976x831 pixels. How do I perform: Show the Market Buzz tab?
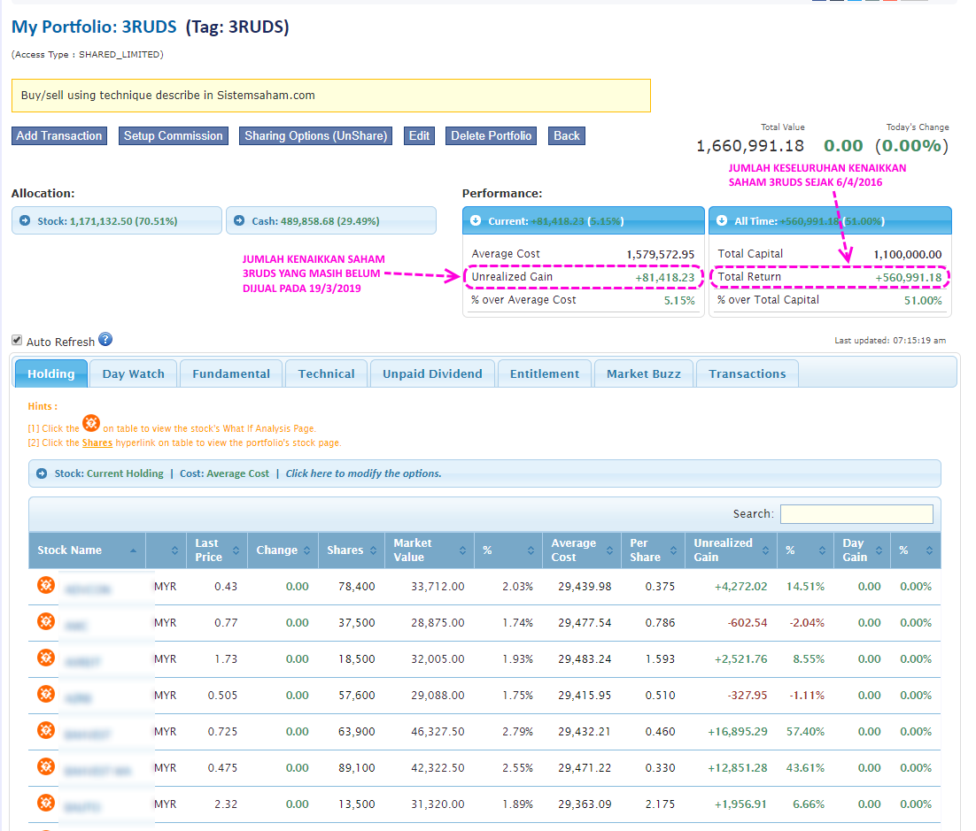644,373
